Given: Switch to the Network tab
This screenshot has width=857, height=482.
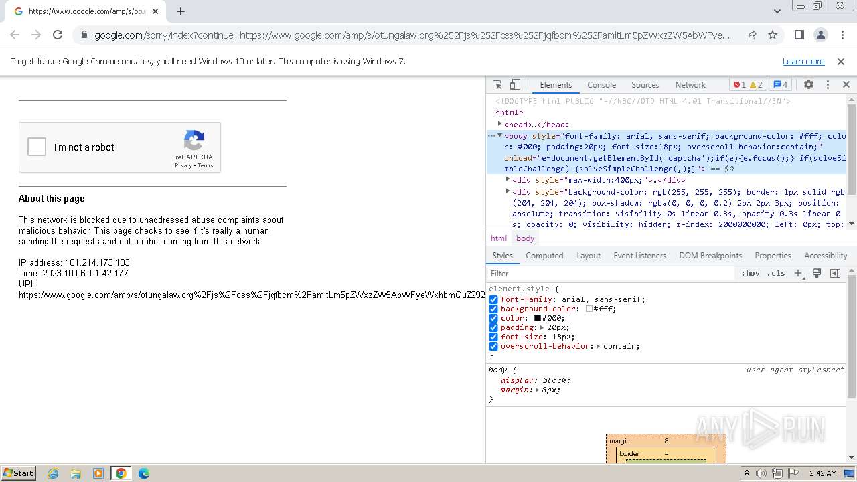Looking at the screenshot, I should 690,85.
